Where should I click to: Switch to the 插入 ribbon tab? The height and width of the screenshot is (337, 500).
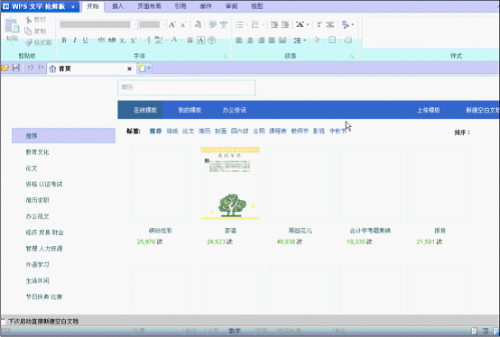[x=117, y=6]
